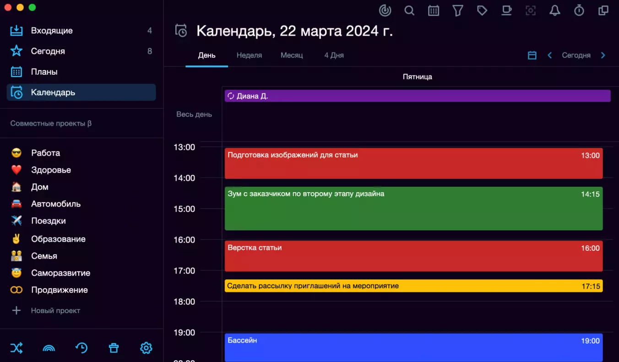Viewport: 619px width, 362px height.
Task: Select Календарь in the sidebar
Action: pos(81,92)
